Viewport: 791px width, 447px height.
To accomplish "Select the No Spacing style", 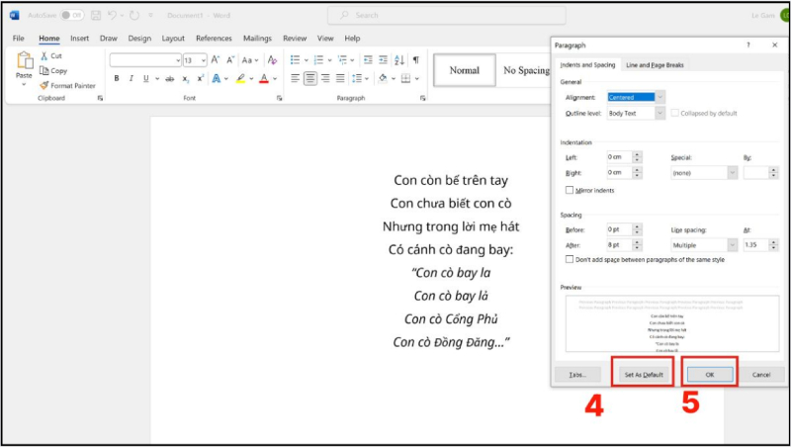I will click(525, 70).
